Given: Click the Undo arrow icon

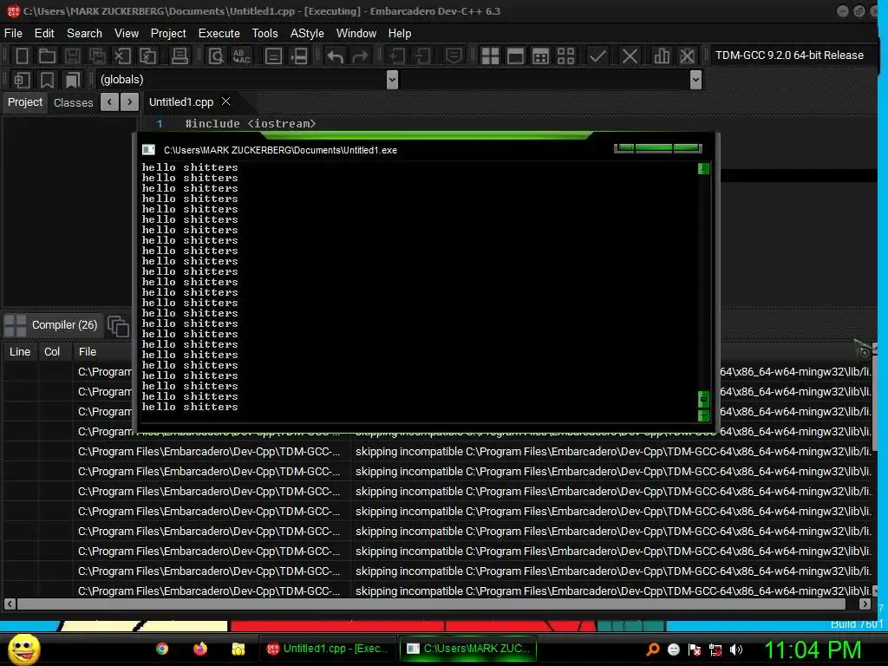Looking at the screenshot, I should coord(336,55).
